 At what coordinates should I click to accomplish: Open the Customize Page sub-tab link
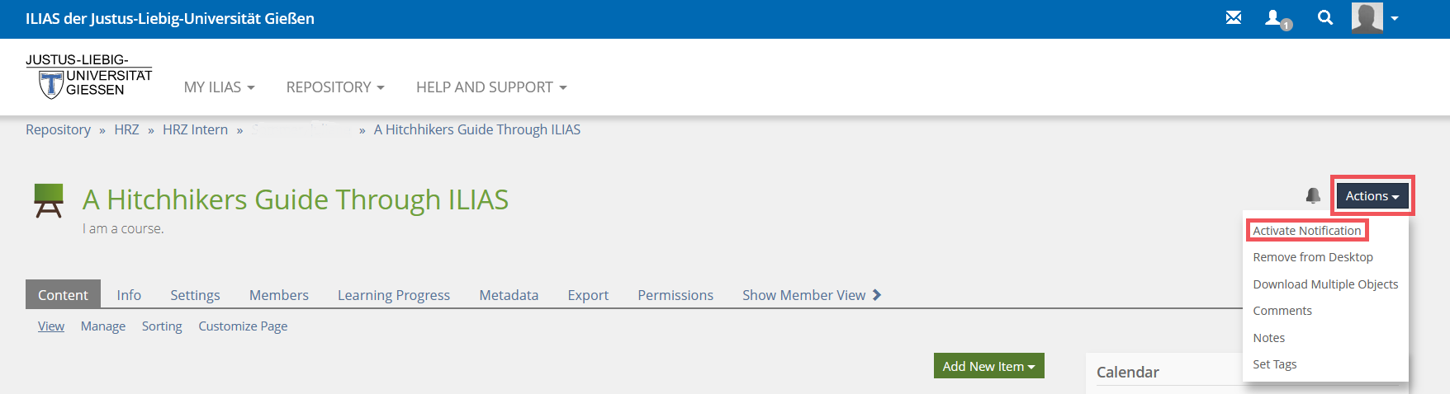[243, 326]
